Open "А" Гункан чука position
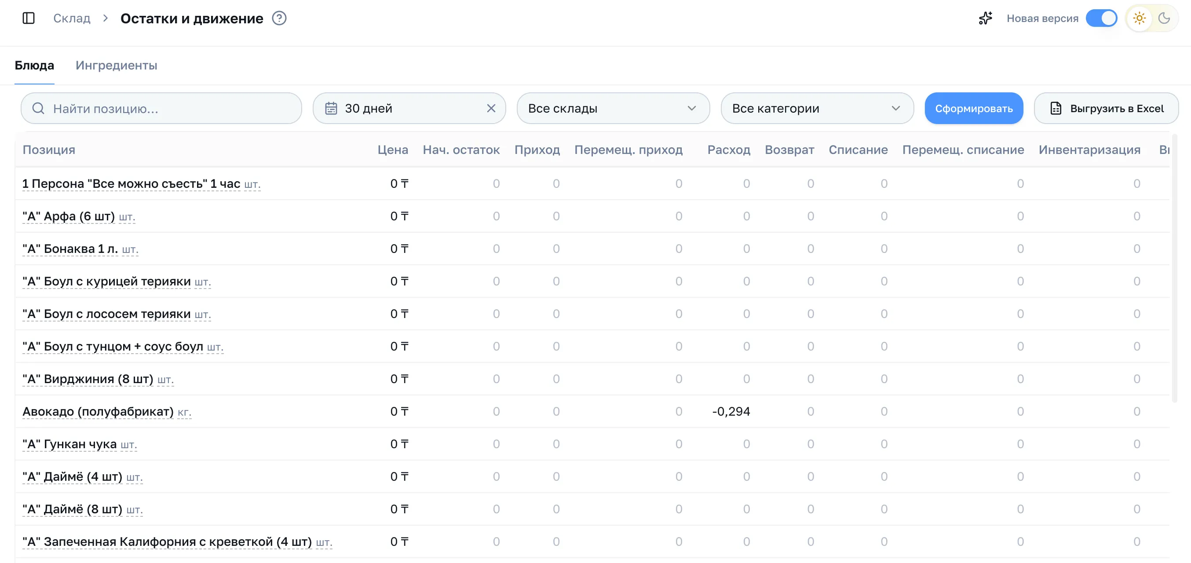The height and width of the screenshot is (563, 1191). click(70, 444)
